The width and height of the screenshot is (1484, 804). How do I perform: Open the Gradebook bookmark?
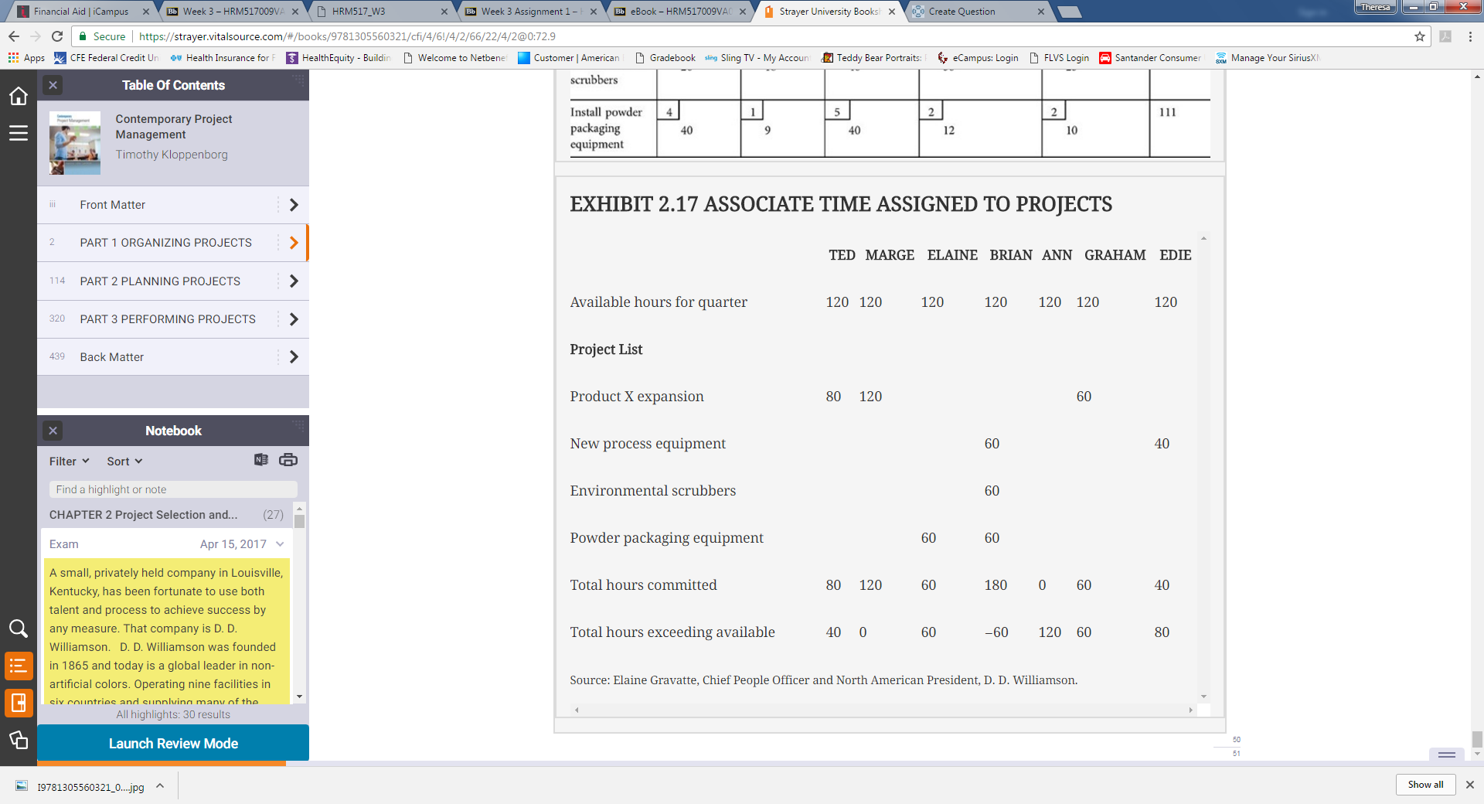click(665, 57)
